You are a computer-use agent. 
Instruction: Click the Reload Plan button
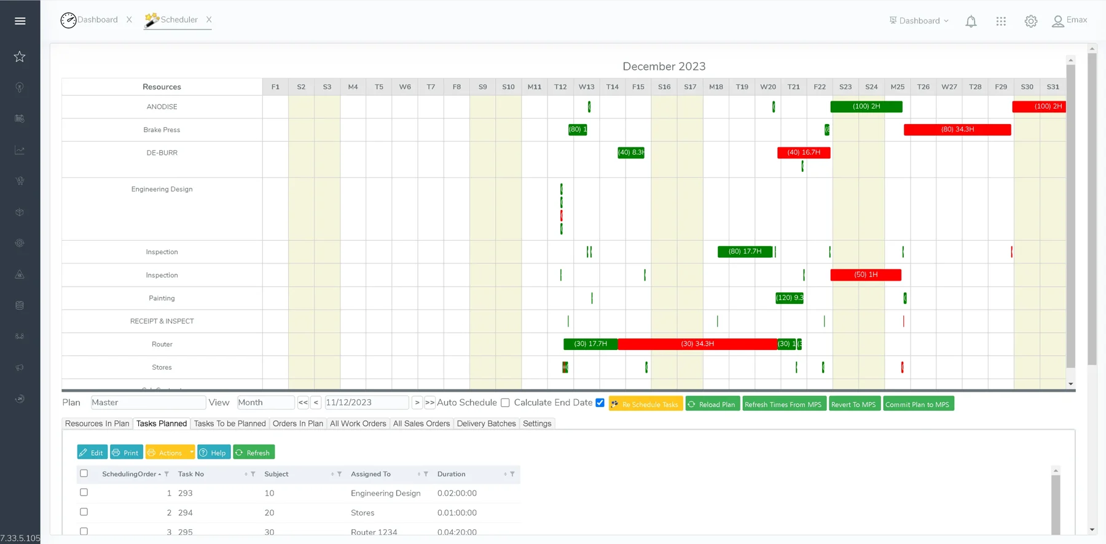[713, 404]
